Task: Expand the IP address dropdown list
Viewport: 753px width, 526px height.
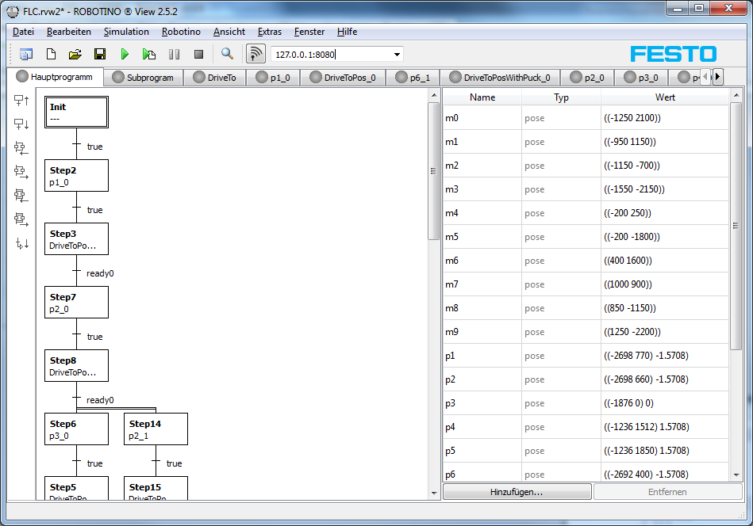Action: pos(397,54)
